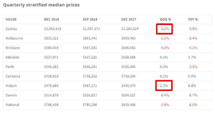This screenshot has width=215, height=113.
Task: Click the QOQ % column header
Action: tap(166, 19)
